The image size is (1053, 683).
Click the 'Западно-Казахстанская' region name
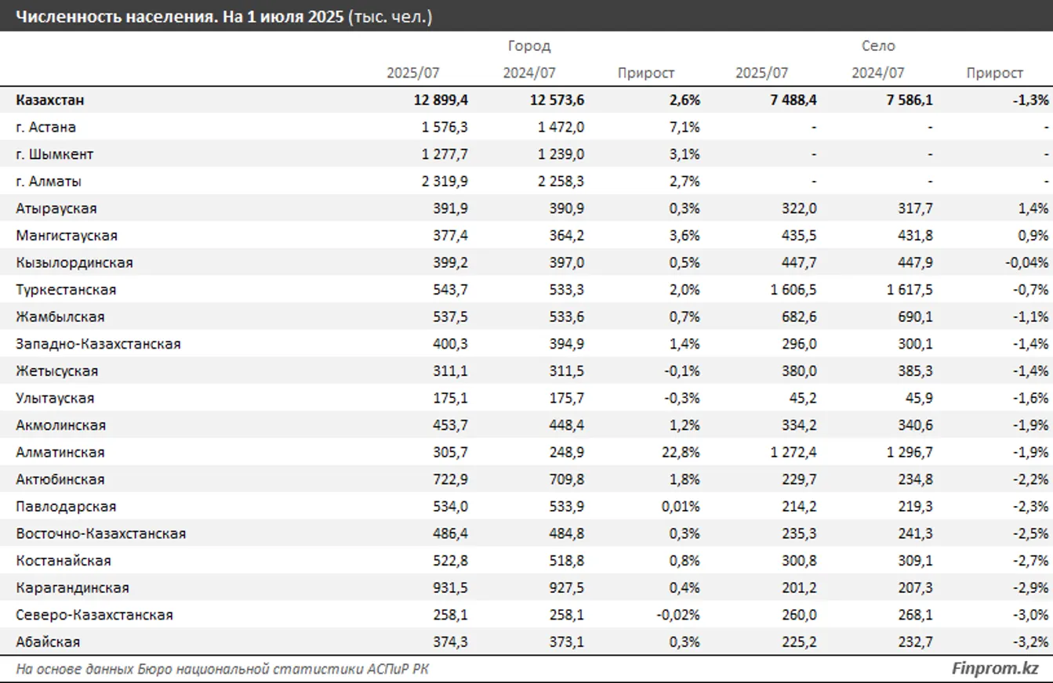tap(98, 344)
